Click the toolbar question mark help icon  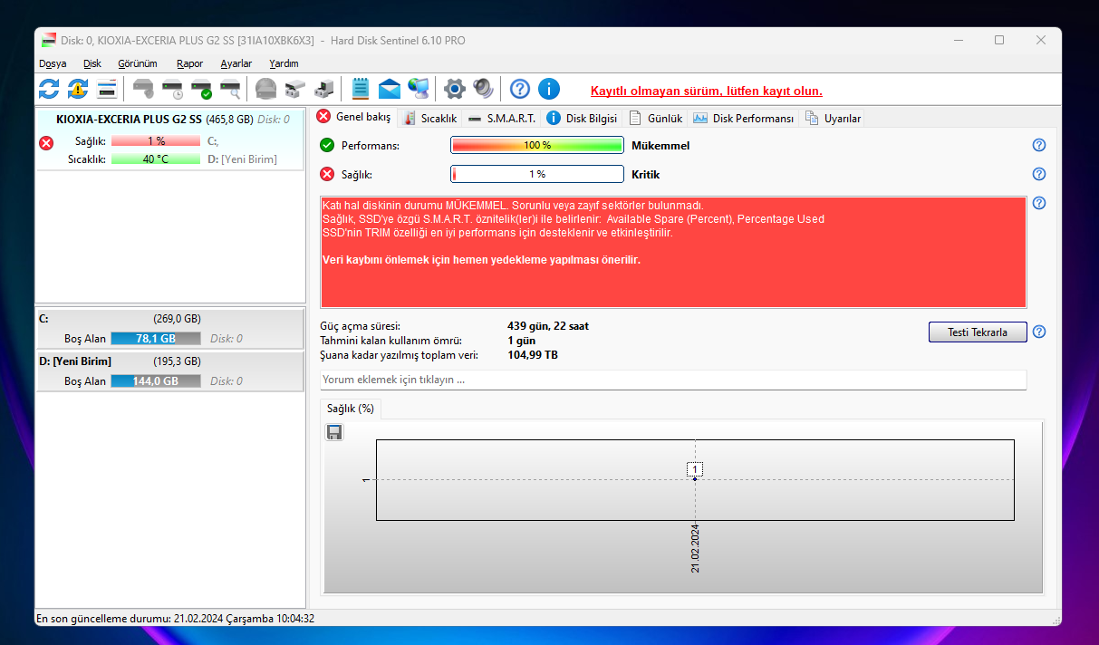point(520,89)
